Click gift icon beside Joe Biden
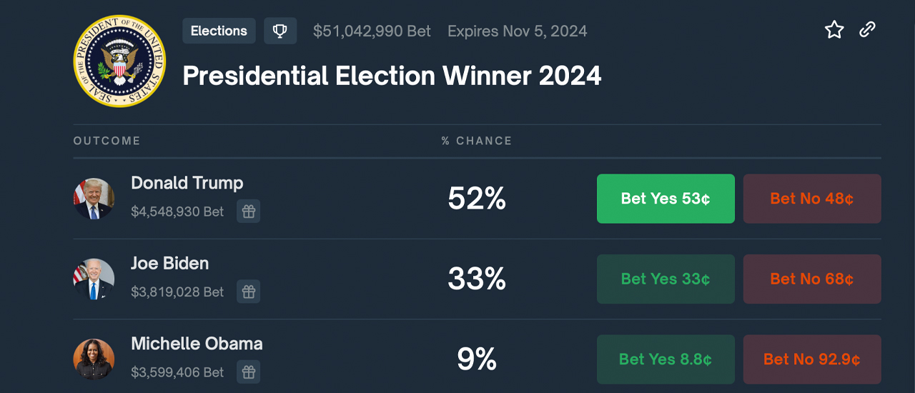 click(248, 292)
